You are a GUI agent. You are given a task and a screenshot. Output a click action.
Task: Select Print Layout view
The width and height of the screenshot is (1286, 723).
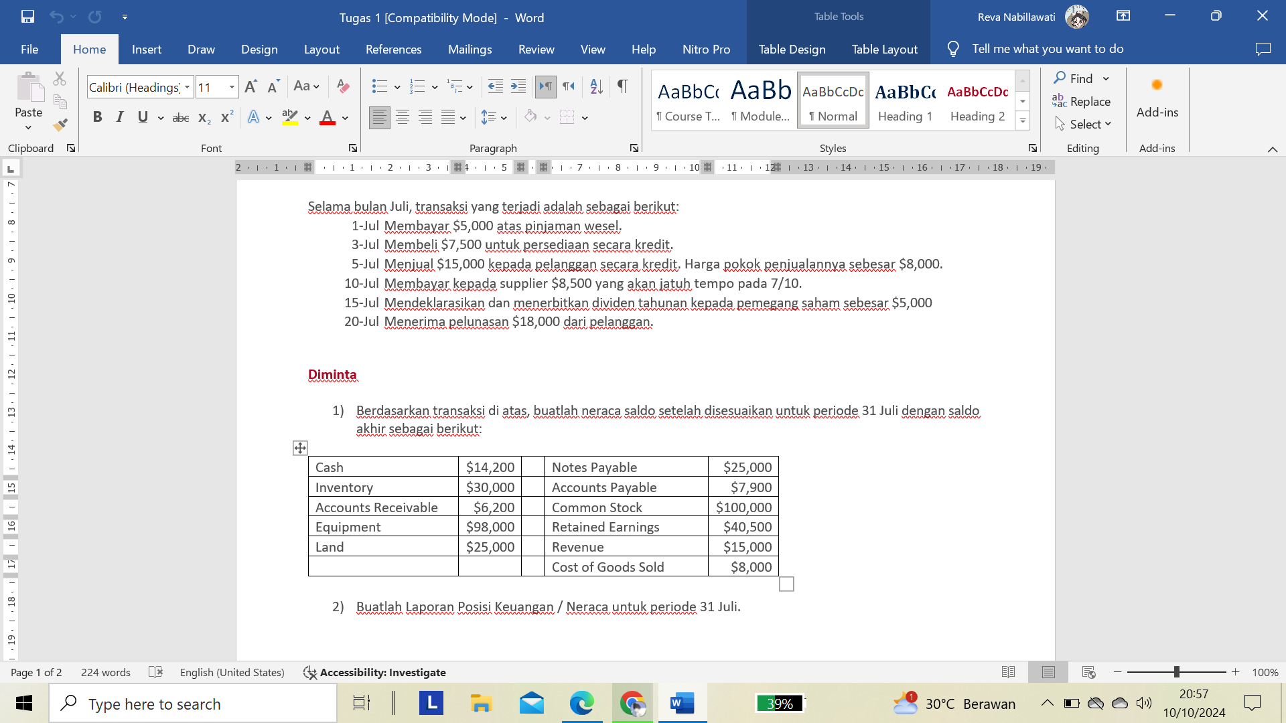pyautogui.click(x=1048, y=672)
